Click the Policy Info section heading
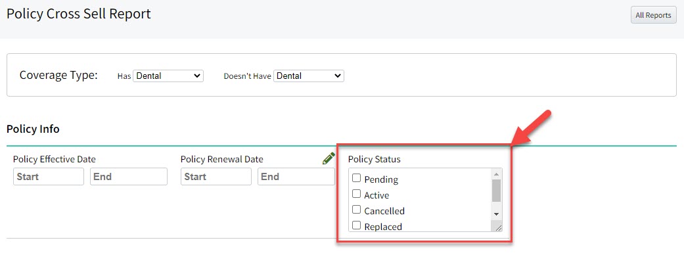684x257 pixels. (33, 129)
